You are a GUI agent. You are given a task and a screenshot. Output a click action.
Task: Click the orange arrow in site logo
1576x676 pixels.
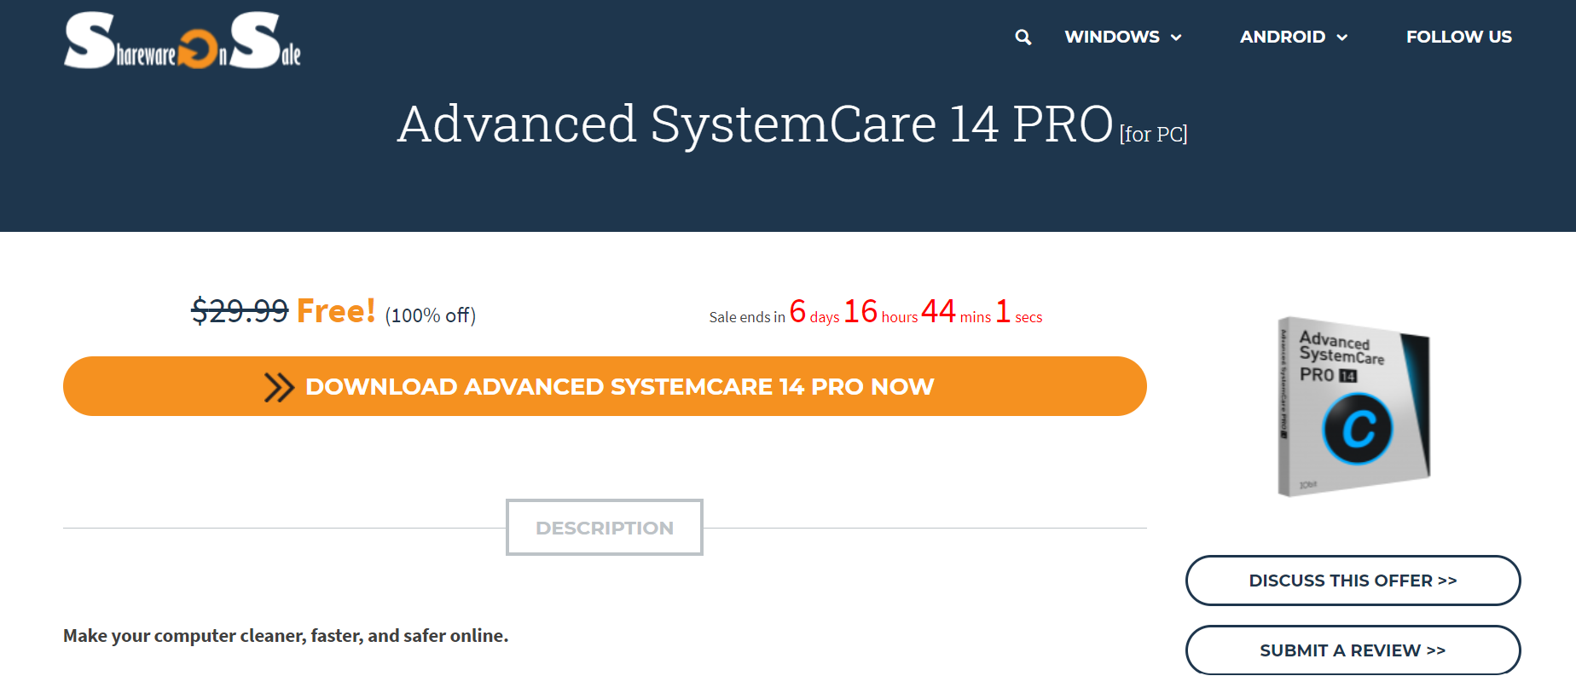(198, 49)
